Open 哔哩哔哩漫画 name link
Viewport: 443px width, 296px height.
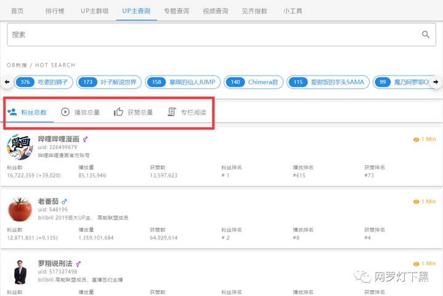tap(59, 139)
